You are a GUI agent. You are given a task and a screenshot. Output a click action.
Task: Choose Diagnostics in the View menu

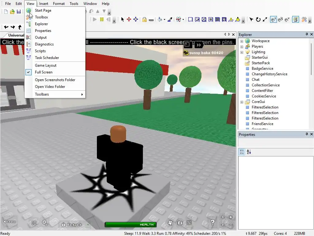pyautogui.click(x=55, y=44)
